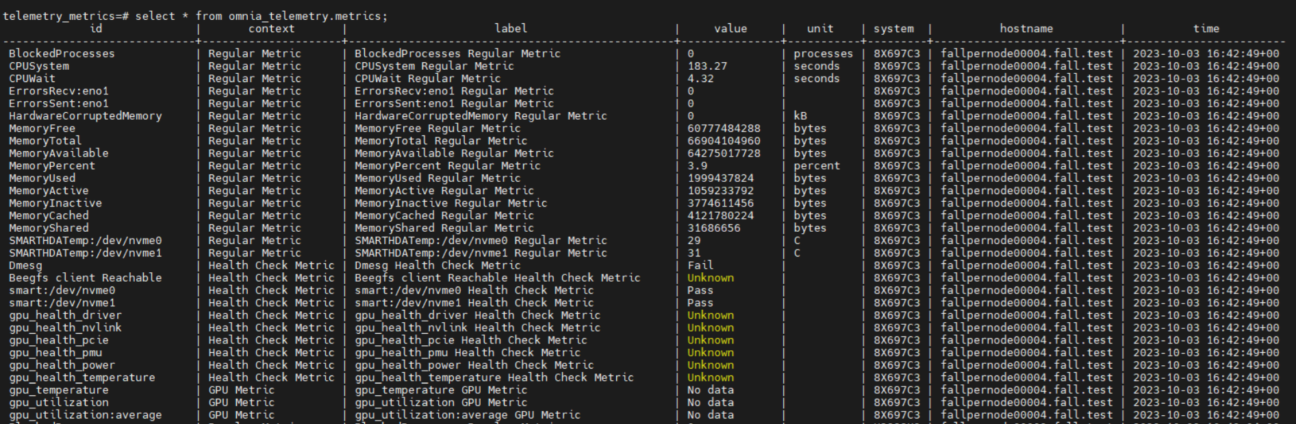Click the 'label' column header
Viewport: 1296px width, 424px height.
[x=511, y=29]
